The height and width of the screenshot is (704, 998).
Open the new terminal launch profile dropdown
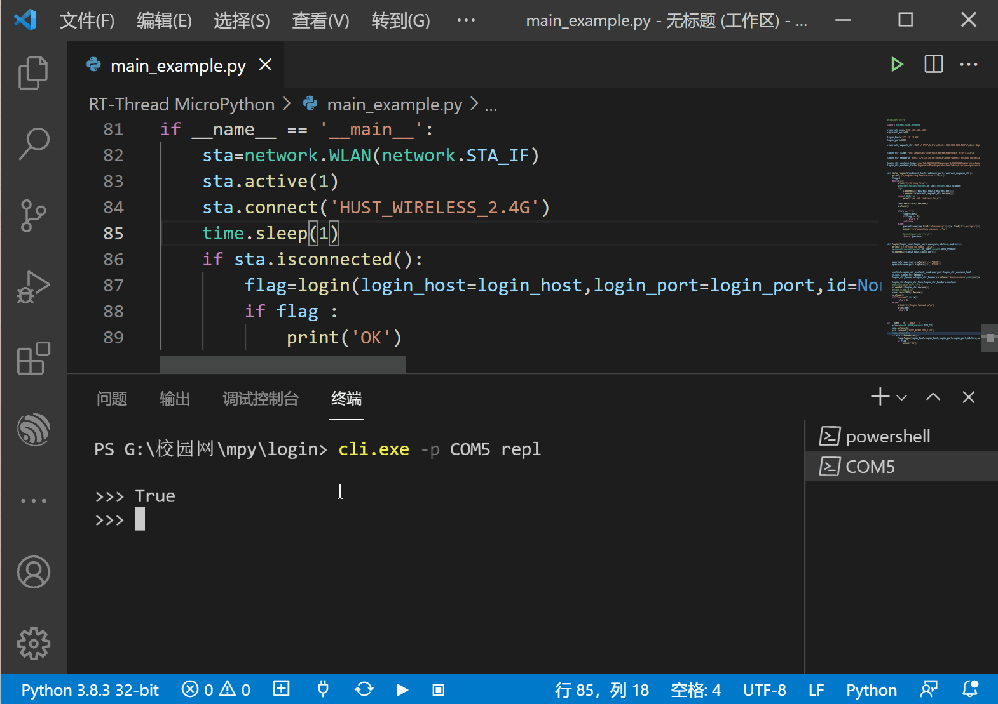click(x=901, y=398)
